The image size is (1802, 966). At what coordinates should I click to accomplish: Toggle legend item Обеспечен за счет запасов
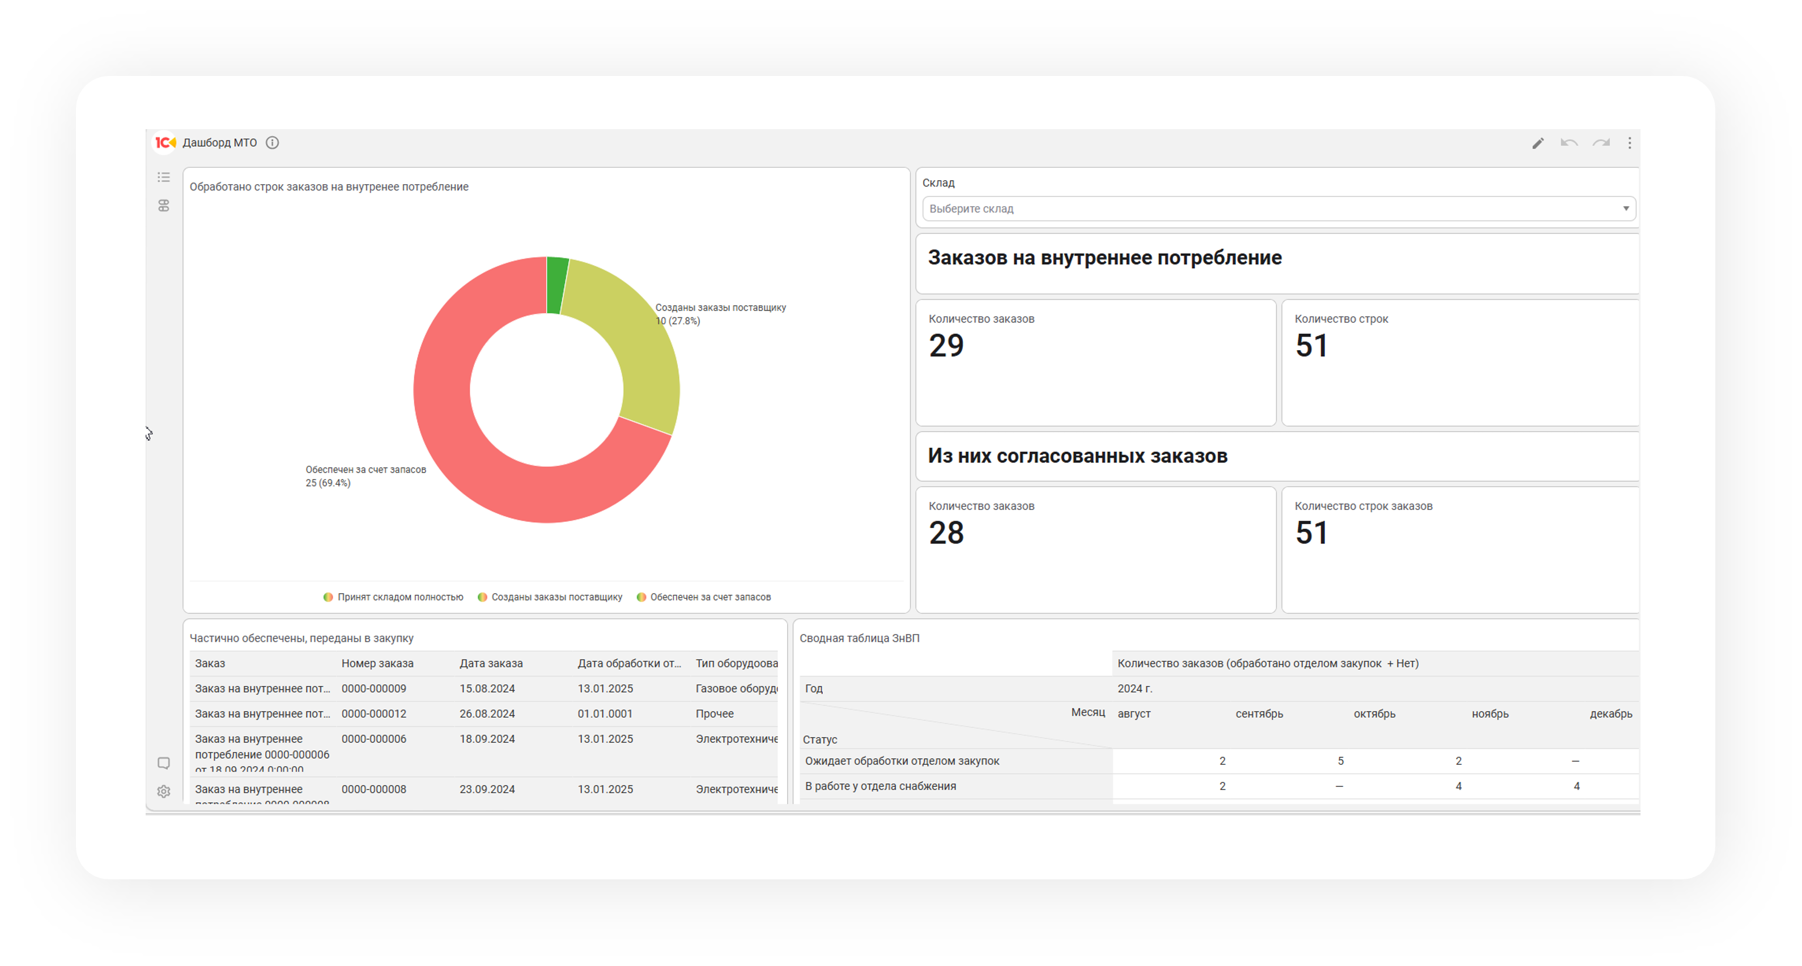(704, 597)
